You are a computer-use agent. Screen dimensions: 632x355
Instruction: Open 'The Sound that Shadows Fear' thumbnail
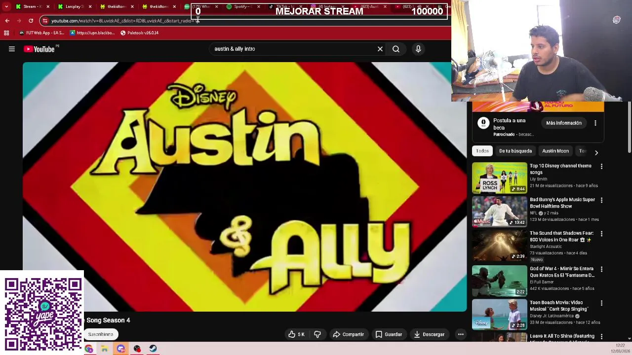tap(499, 246)
